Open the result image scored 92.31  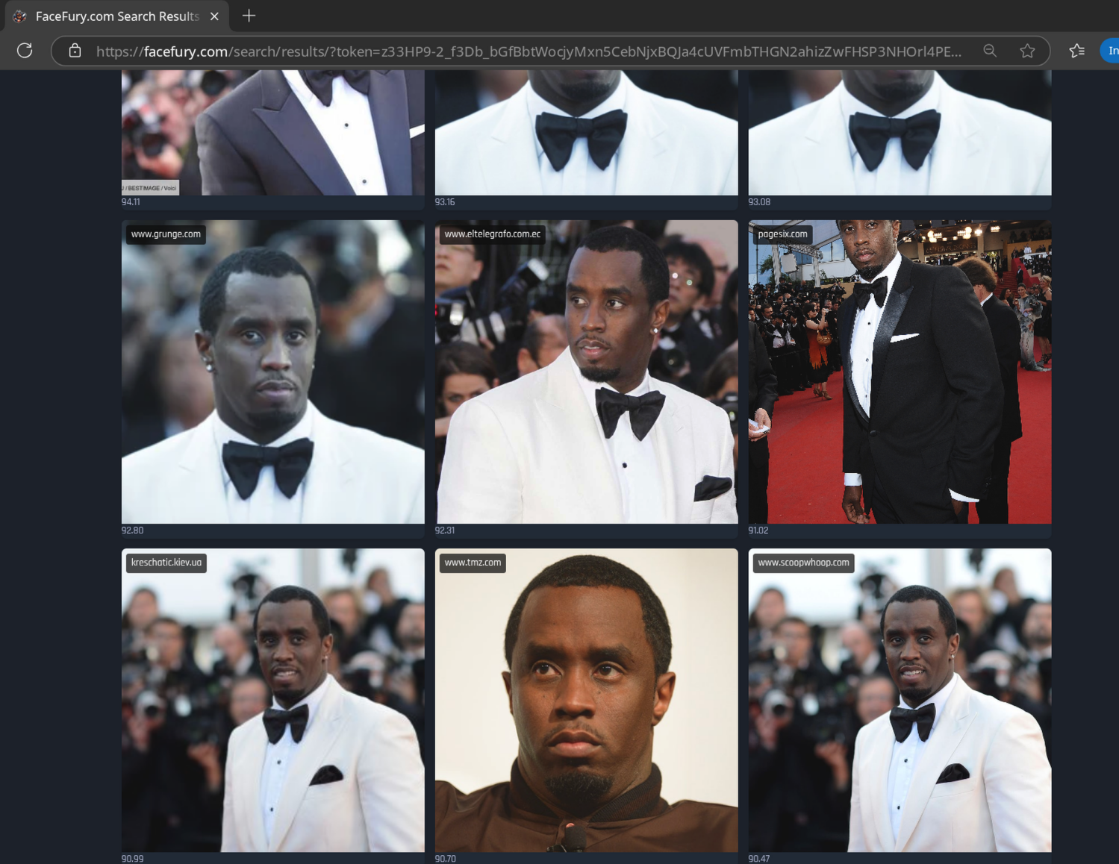[x=587, y=372]
